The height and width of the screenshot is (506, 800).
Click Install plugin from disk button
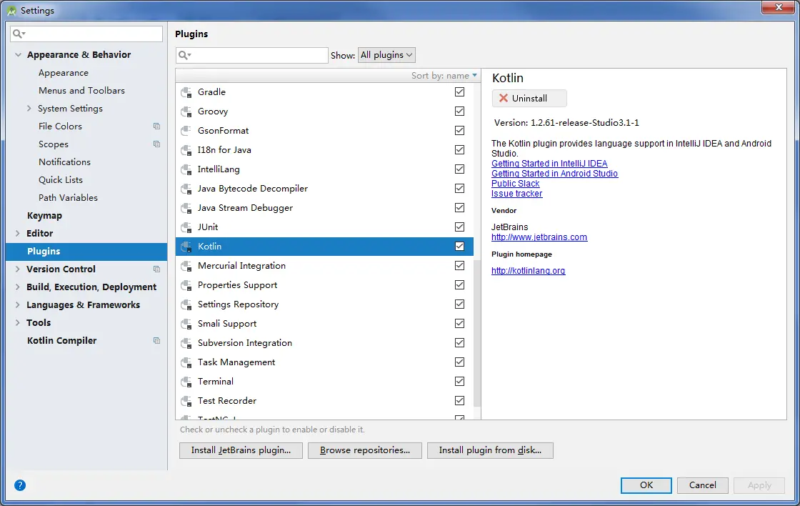point(490,450)
